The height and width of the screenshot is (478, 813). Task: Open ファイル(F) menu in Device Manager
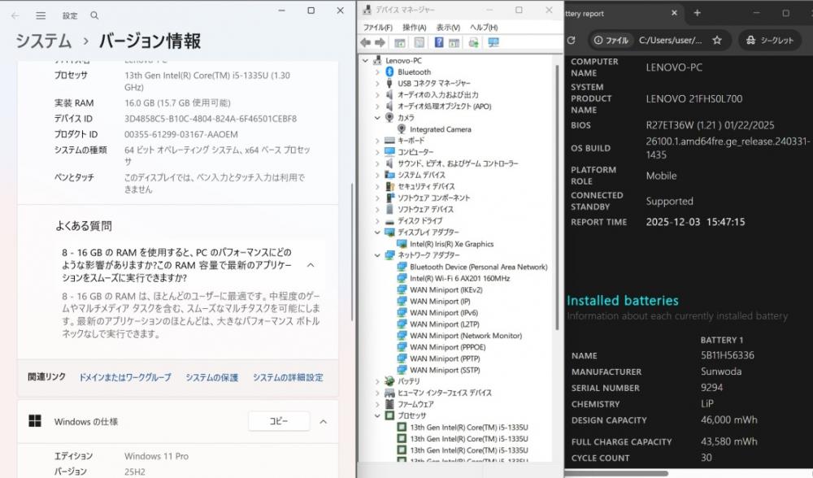click(377, 27)
